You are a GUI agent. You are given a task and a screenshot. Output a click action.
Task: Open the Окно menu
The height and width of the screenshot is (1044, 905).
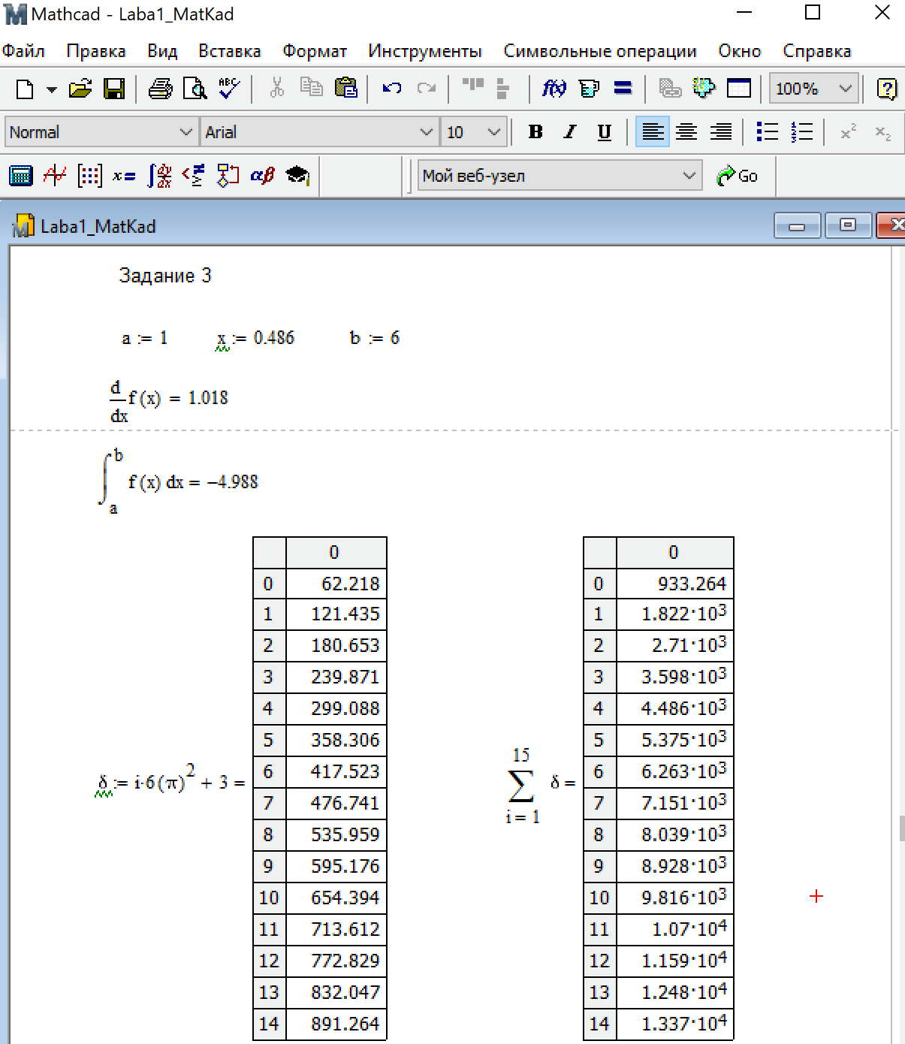click(x=740, y=51)
